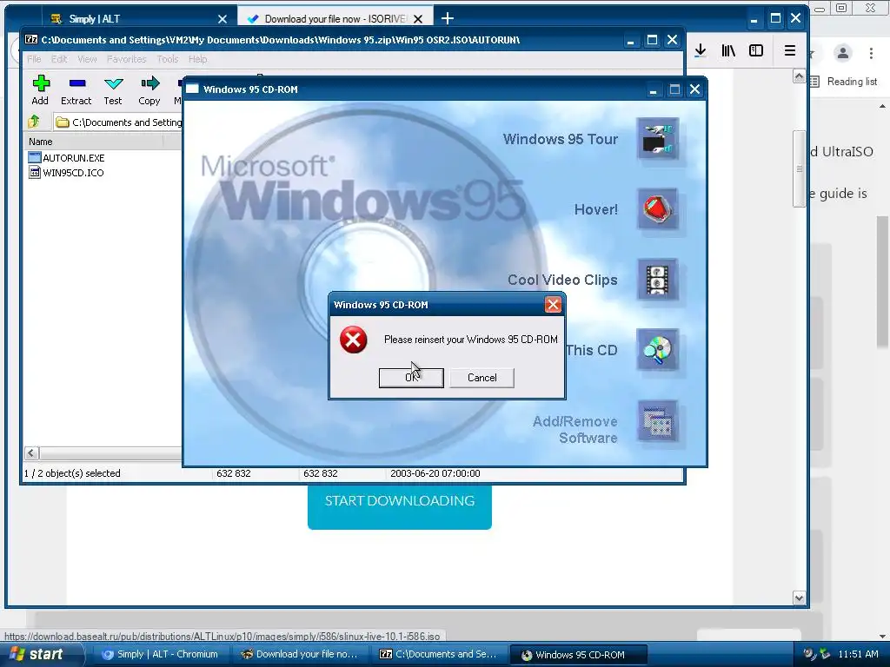Click the left arrow of 7-Zip horizontal scrollbar
The image size is (890, 667).
(x=31, y=452)
